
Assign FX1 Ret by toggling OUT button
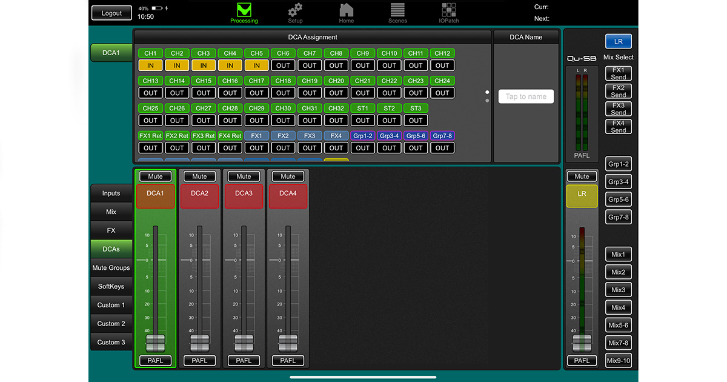pos(150,147)
